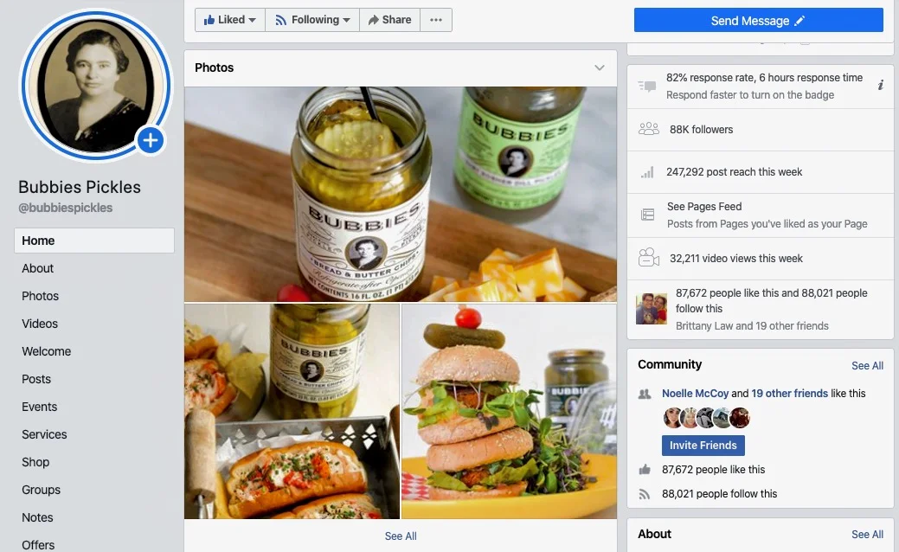Open the burger with pickle photo
This screenshot has width=899, height=552.
(509, 411)
